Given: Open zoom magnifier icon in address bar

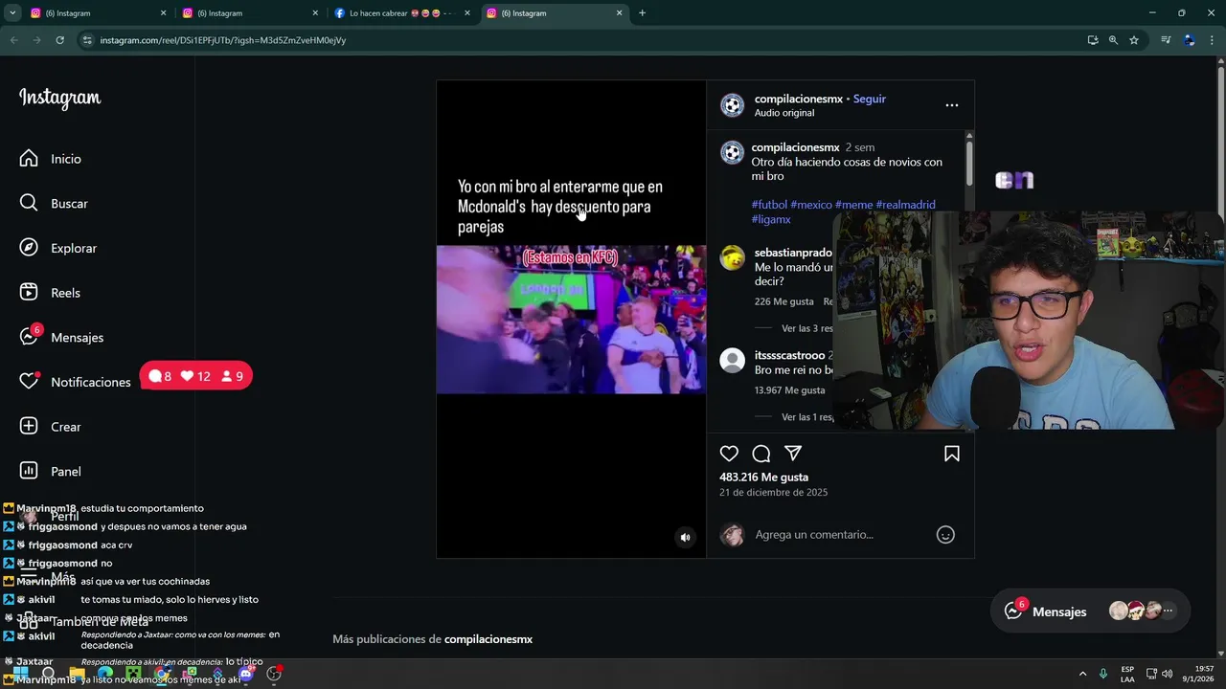Looking at the screenshot, I should 1113,40.
